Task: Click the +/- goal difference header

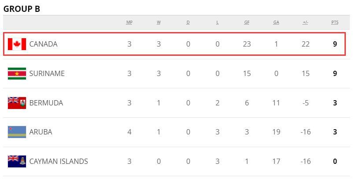Action: [x=305, y=22]
